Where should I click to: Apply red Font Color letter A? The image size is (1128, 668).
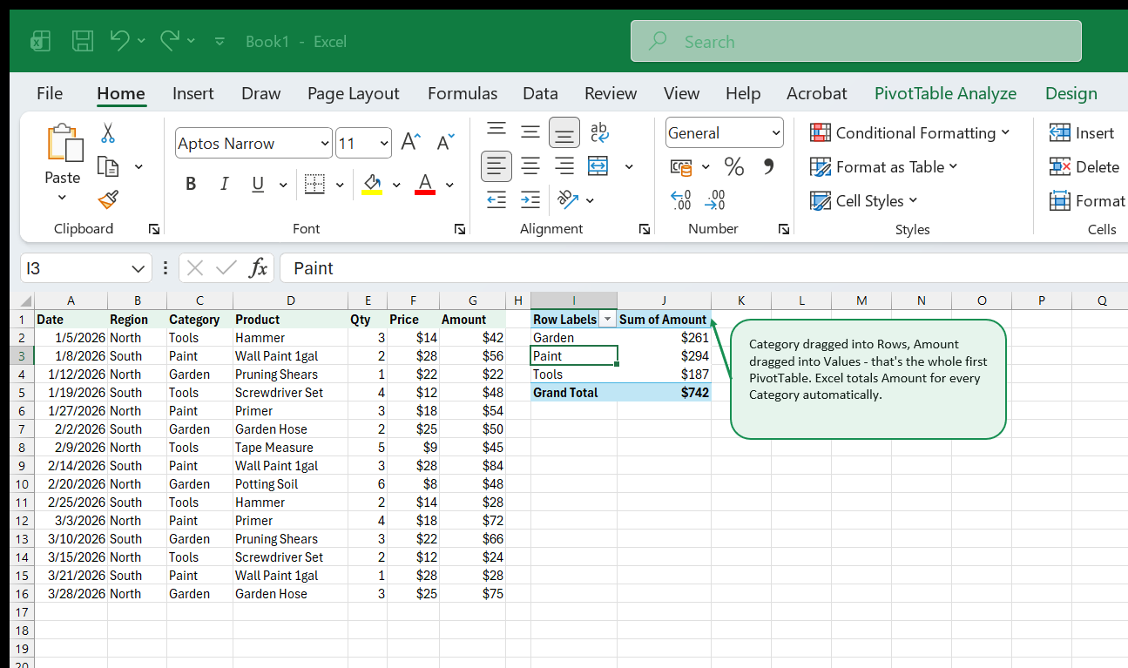tap(425, 184)
